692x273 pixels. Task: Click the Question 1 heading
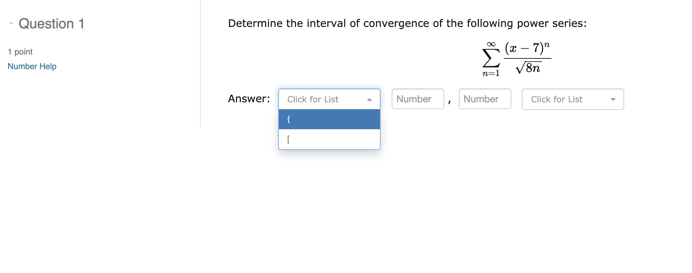52,23
